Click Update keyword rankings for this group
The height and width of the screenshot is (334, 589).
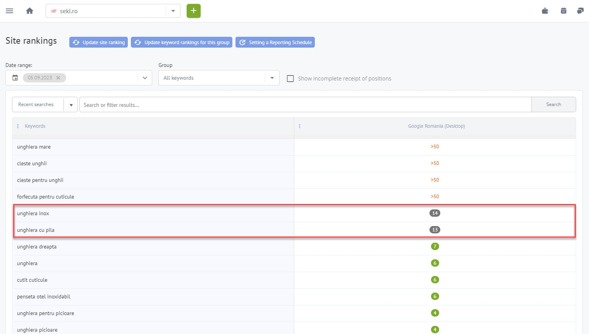(182, 42)
